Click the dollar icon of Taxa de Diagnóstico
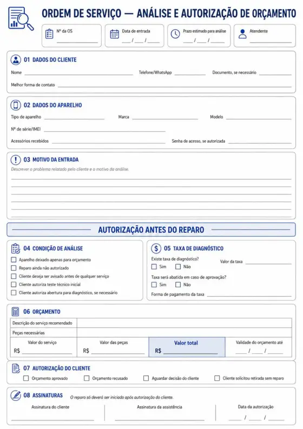Viewport: 303px width, 429px height. (156, 249)
